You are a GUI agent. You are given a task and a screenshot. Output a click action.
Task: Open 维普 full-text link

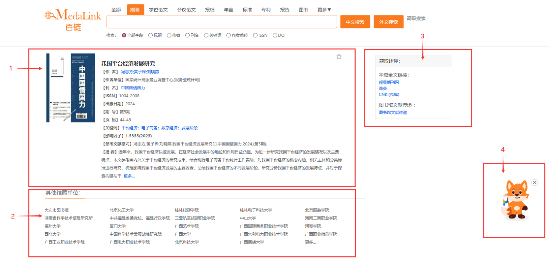[383, 88]
